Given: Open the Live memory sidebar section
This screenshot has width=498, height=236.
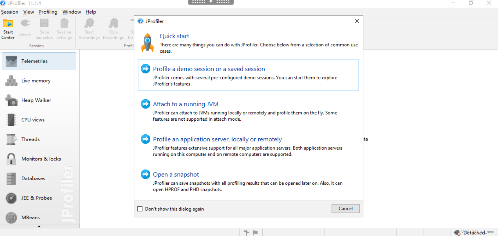Looking at the screenshot, I should coord(39,81).
